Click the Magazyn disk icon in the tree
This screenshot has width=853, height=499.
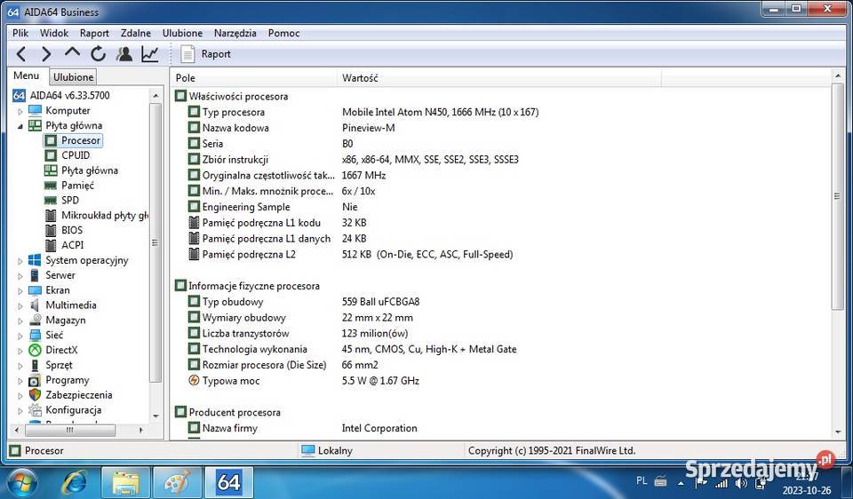[x=35, y=321]
